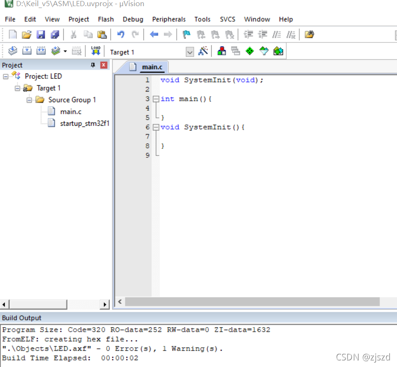Open the Tools menu
The width and height of the screenshot is (397, 367).
click(202, 19)
